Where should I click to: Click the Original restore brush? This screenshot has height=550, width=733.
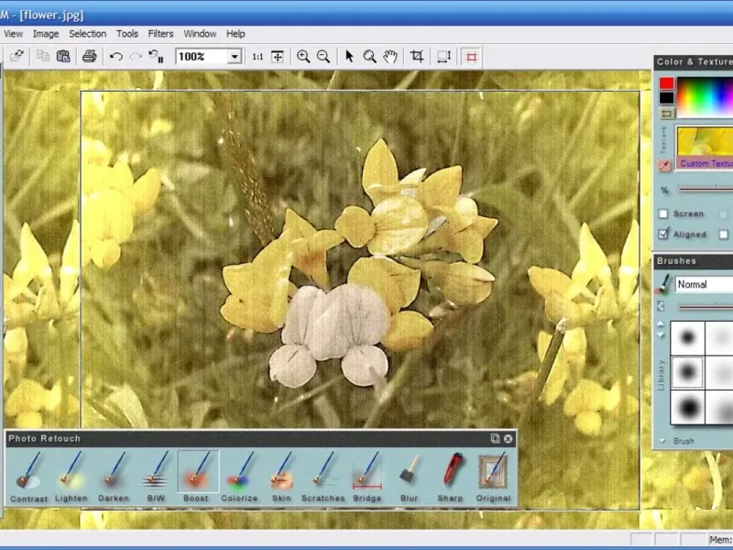click(x=493, y=473)
